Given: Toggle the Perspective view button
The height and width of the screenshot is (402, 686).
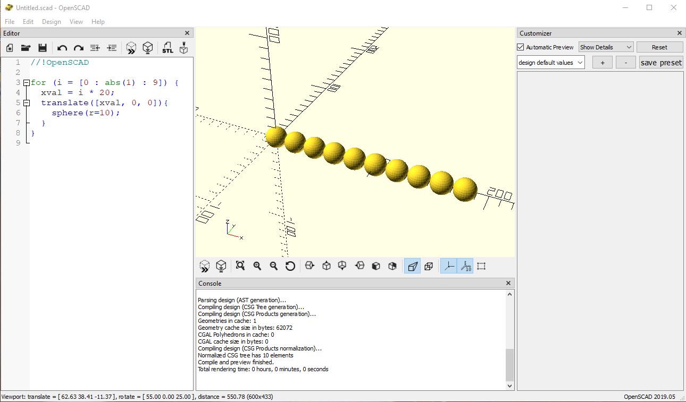Looking at the screenshot, I should pos(412,266).
